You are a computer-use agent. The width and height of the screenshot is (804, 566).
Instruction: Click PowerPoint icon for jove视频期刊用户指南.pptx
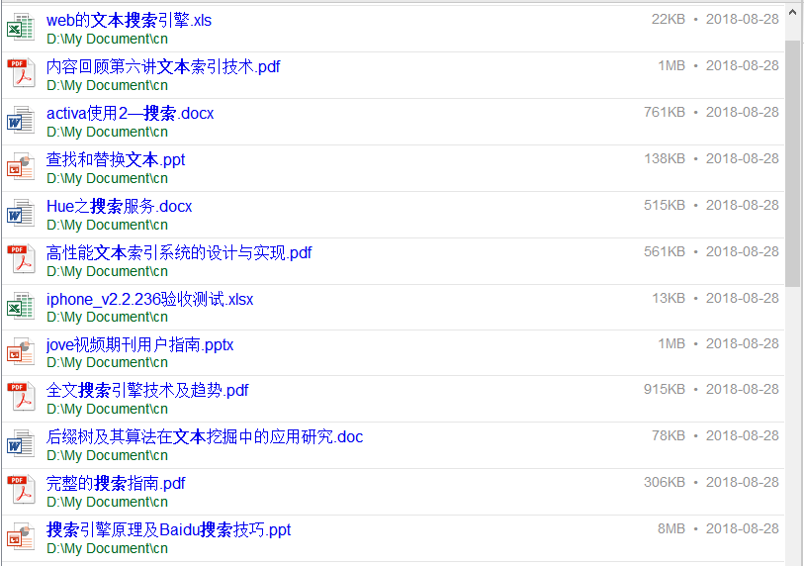[21, 353]
